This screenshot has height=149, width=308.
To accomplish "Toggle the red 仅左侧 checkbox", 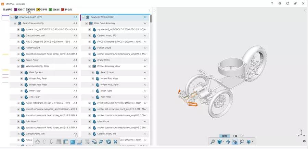I will (63, 10).
